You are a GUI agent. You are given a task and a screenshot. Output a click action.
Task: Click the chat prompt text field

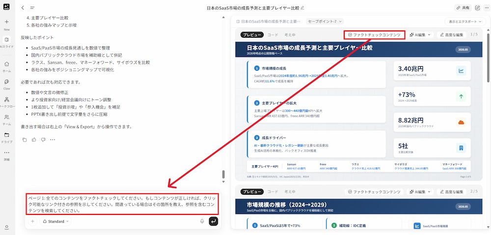pyautogui.click(x=122, y=204)
